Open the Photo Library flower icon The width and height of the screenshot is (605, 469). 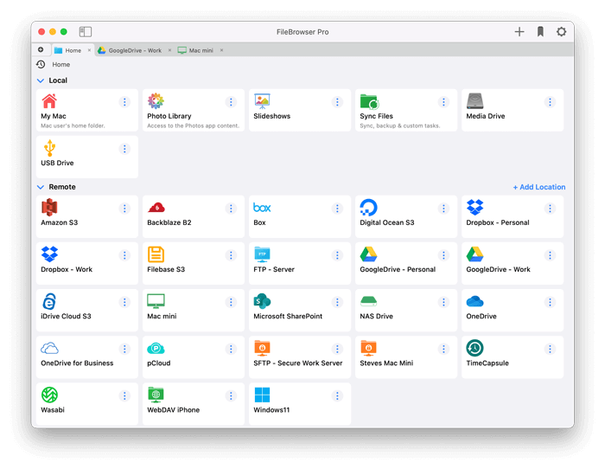pyautogui.click(x=156, y=101)
